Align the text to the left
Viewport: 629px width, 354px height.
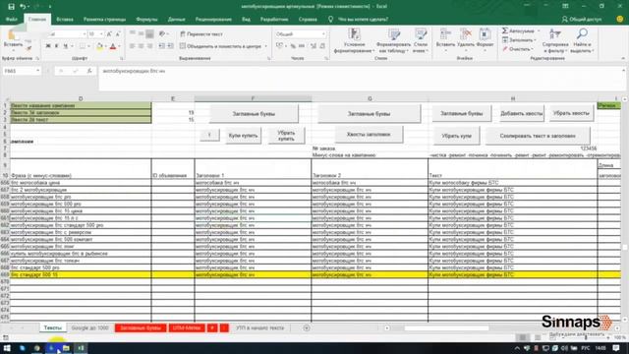coord(133,46)
